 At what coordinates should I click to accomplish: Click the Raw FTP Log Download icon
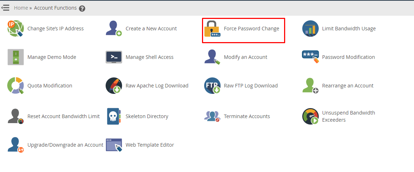[212, 86]
